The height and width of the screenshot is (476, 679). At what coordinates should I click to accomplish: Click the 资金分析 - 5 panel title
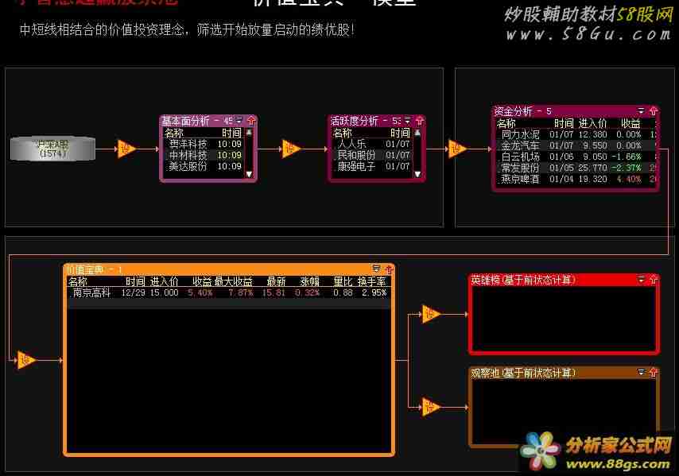point(523,111)
